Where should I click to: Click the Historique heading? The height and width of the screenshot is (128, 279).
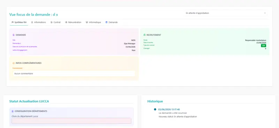click(155, 101)
